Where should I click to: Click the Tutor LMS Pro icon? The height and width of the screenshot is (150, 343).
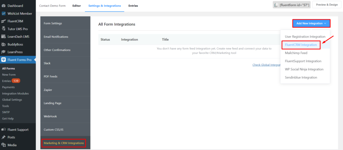3,29
